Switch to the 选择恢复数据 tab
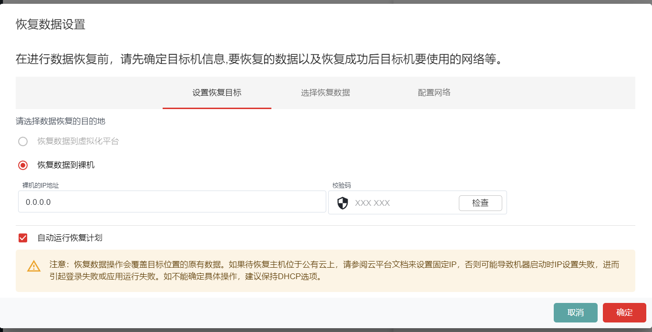The image size is (652, 332). 325,93
